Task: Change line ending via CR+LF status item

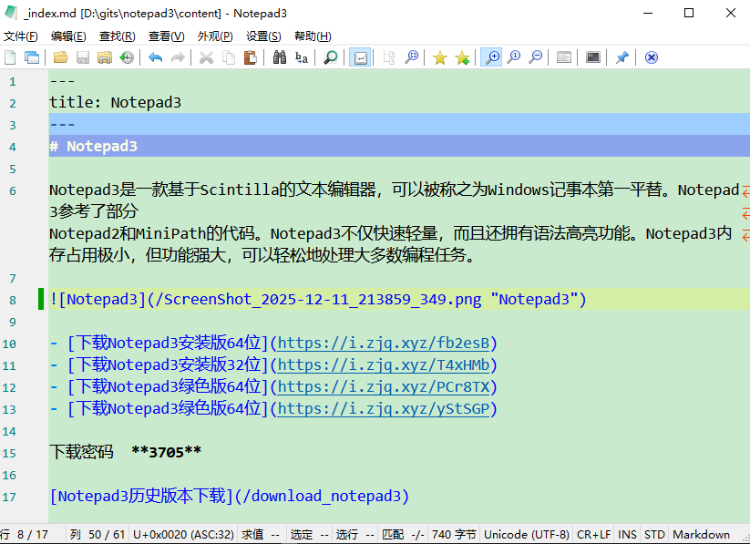Action: 594,534
